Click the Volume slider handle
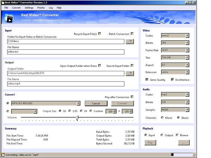The image size is (211, 158). [77, 118]
